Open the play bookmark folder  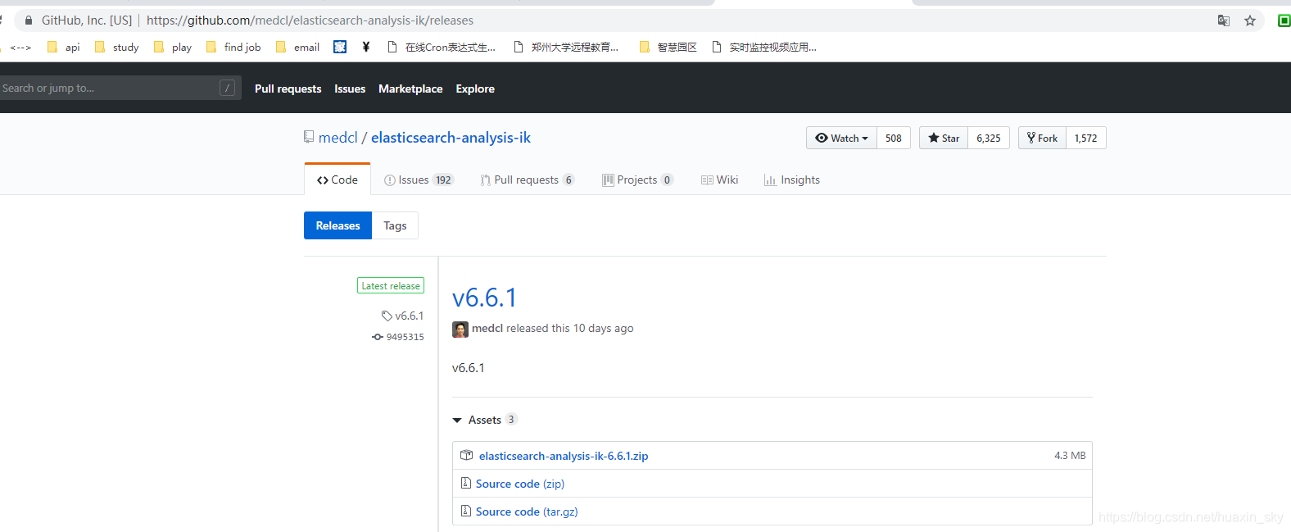coord(173,48)
